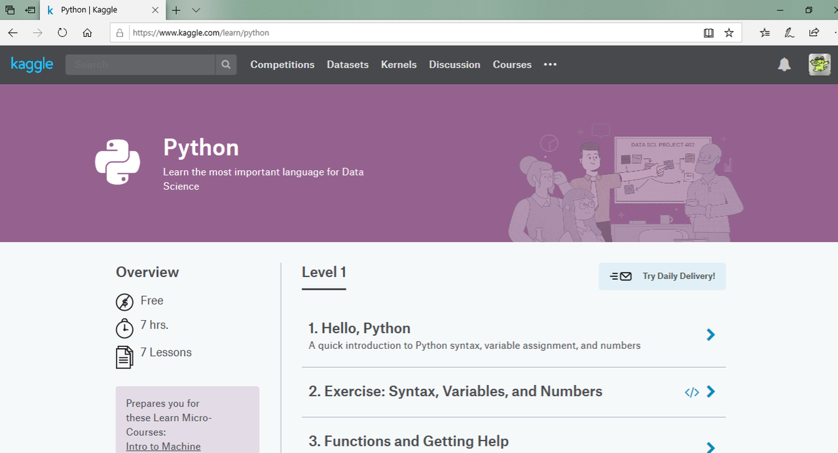Open lesson 1. Hello, Python
The width and height of the screenshot is (838, 453).
[x=359, y=328]
